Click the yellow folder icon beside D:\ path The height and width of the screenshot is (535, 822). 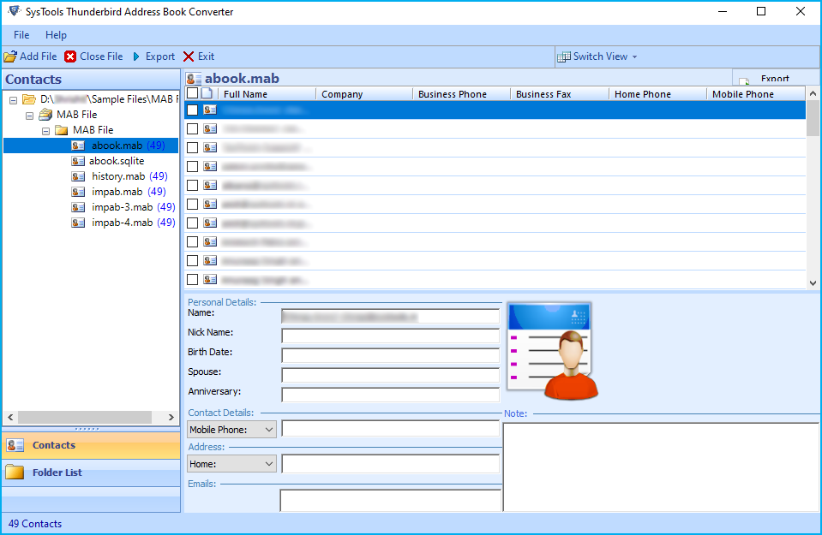pyautogui.click(x=29, y=99)
